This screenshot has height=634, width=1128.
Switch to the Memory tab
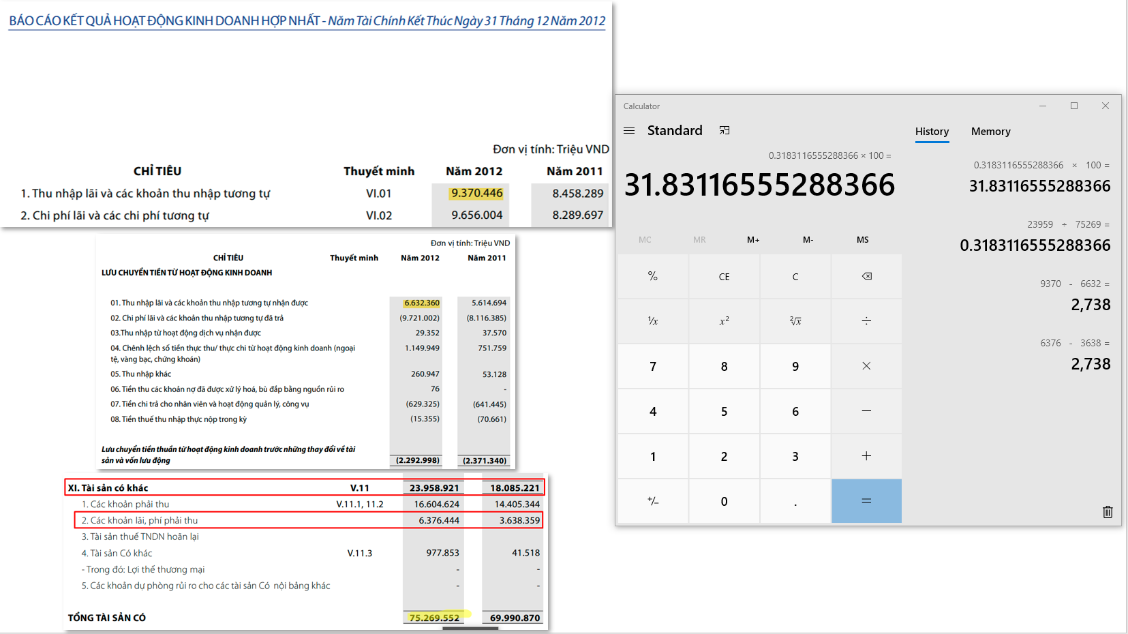click(990, 132)
